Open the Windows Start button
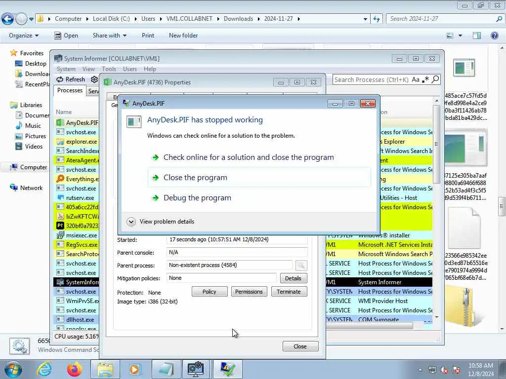506x379 pixels. (x=13, y=369)
